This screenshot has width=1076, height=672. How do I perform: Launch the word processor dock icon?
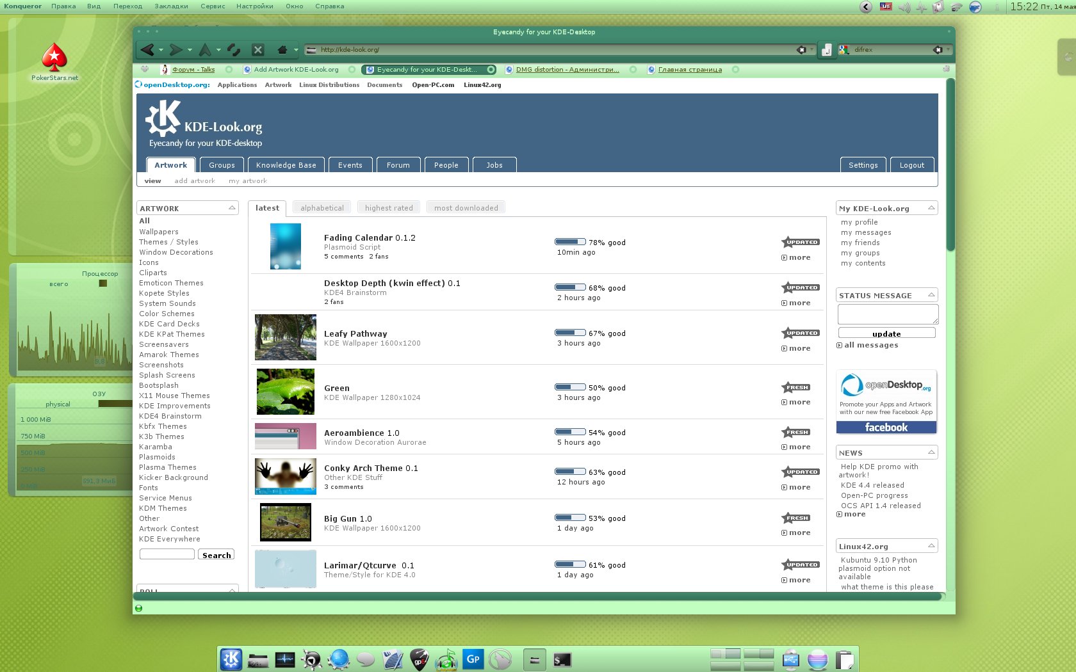[x=393, y=659]
